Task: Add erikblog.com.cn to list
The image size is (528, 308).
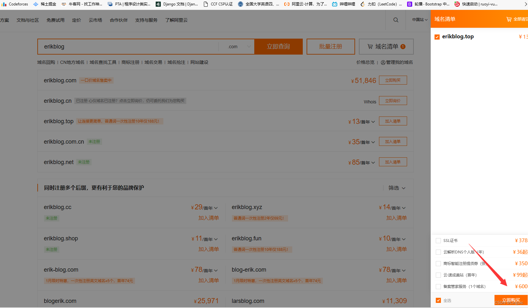Action: coord(393,142)
